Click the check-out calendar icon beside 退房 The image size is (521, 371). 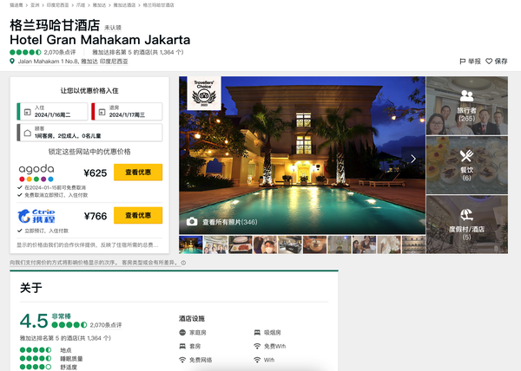coord(102,112)
